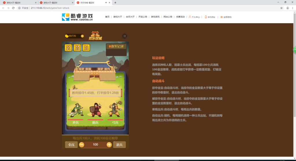Open a new browser tab

click(x=115, y=3)
